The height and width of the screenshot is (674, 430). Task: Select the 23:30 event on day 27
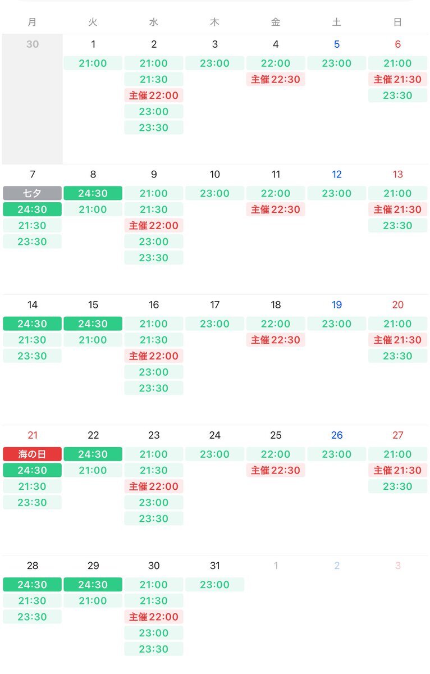tap(397, 486)
